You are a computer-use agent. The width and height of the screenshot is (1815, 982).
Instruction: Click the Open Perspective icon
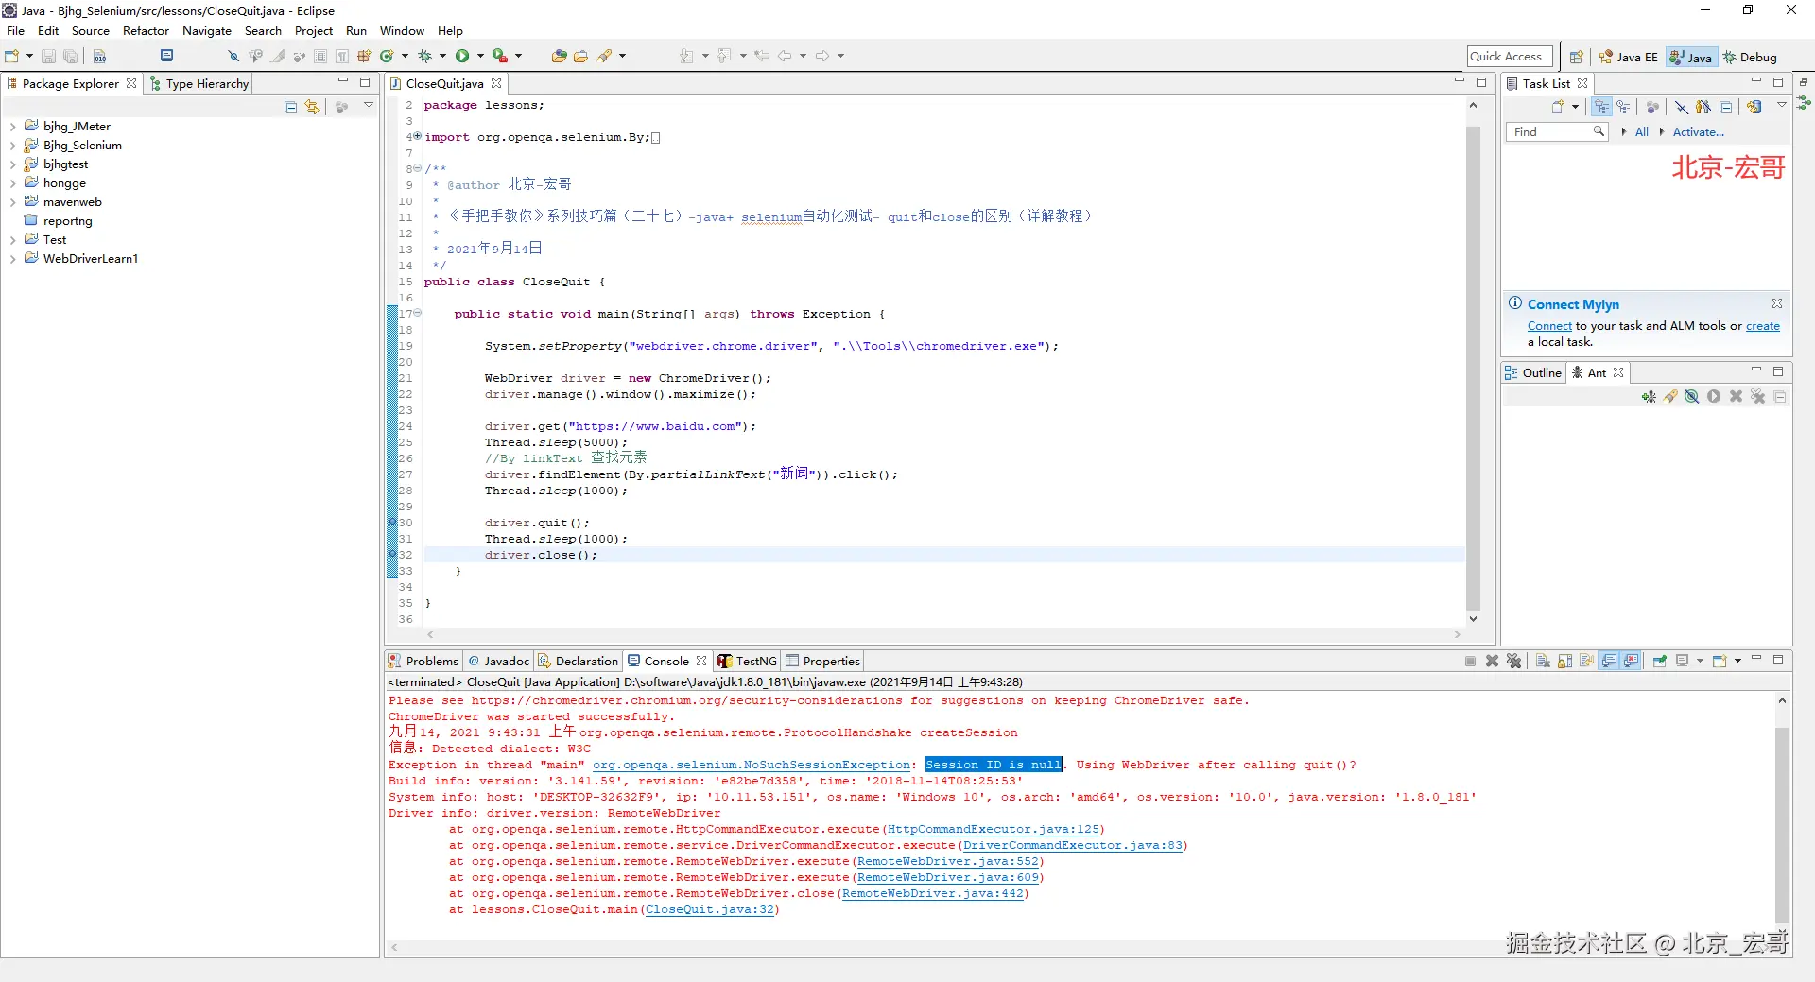[x=1576, y=57]
